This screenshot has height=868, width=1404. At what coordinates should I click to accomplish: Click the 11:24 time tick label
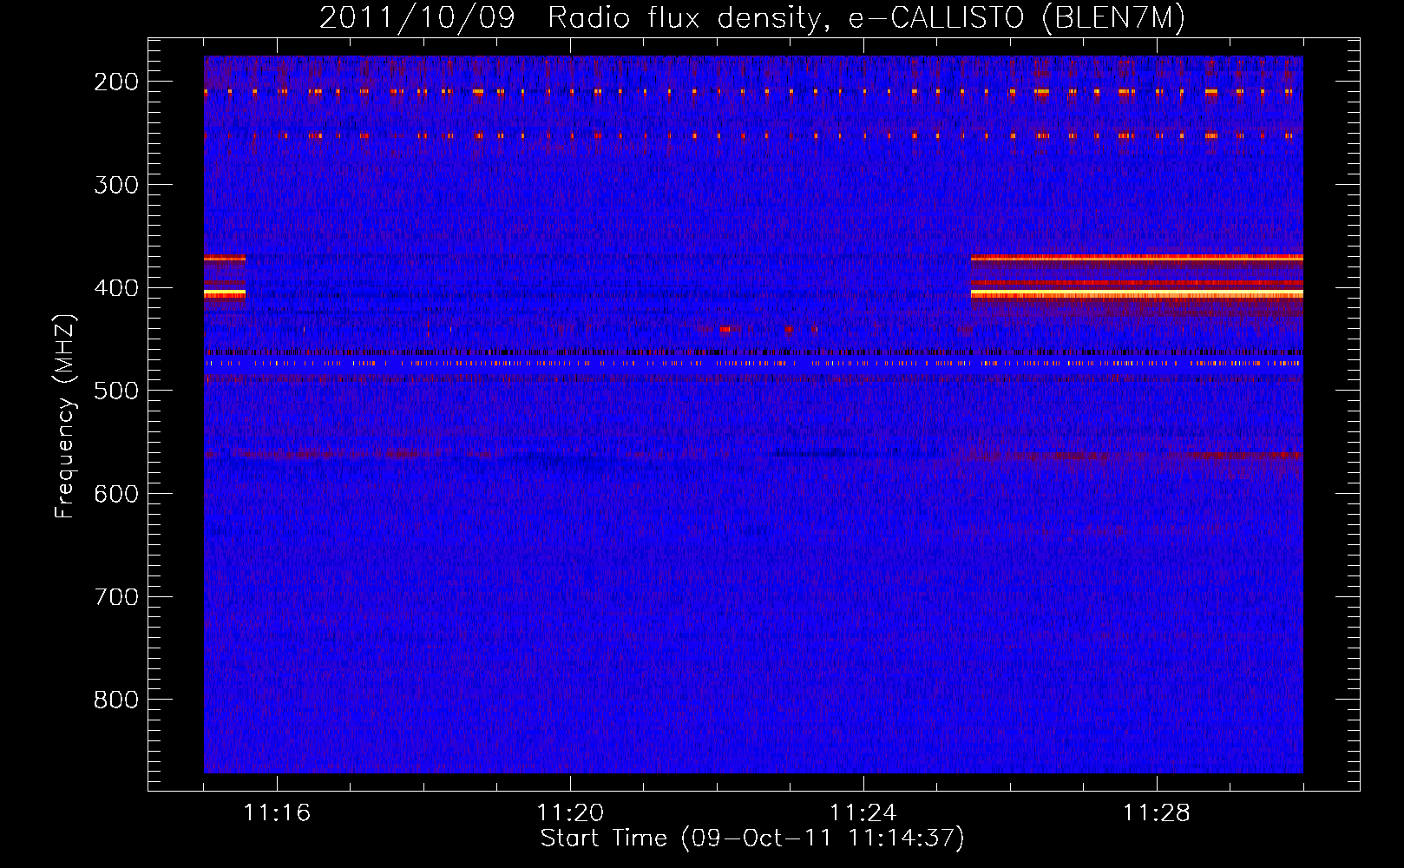(863, 812)
